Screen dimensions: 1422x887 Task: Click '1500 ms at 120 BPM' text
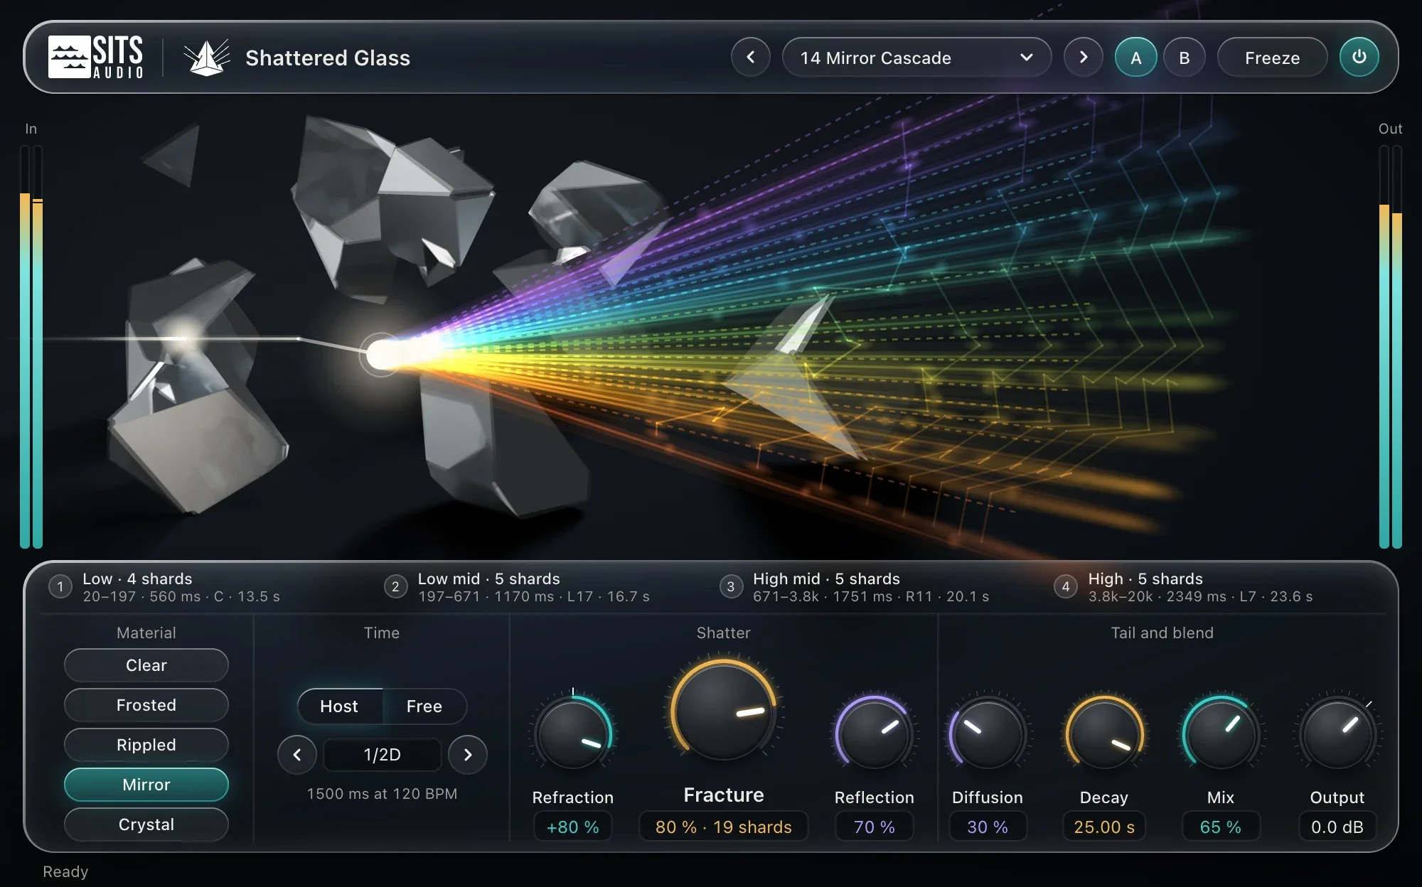pyautogui.click(x=383, y=794)
